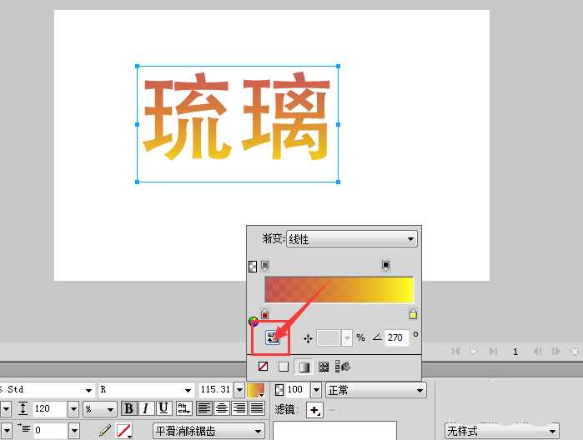Open the gradient type dropdown showing 线性
The height and width of the screenshot is (440, 583).
coord(351,239)
